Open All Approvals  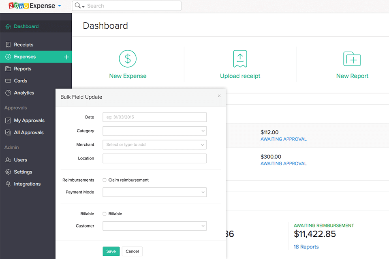(28, 133)
